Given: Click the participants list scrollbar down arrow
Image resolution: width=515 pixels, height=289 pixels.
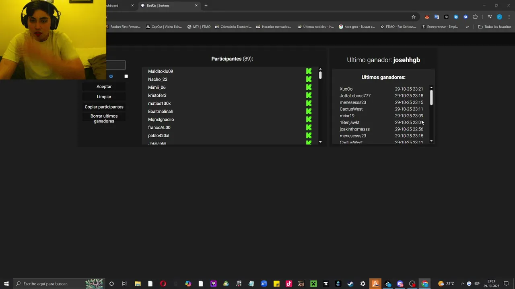Looking at the screenshot, I should click(320, 142).
